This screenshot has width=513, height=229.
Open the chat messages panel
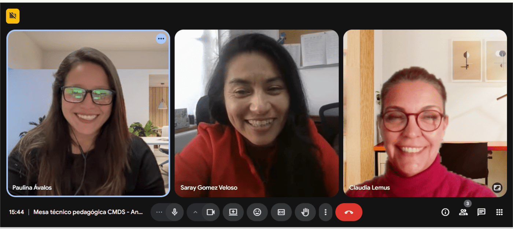pyautogui.click(x=481, y=212)
